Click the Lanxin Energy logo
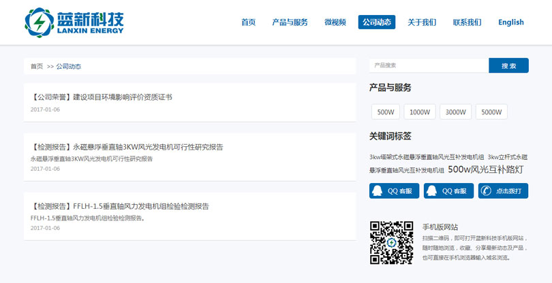 pyautogui.click(x=74, y=22)
